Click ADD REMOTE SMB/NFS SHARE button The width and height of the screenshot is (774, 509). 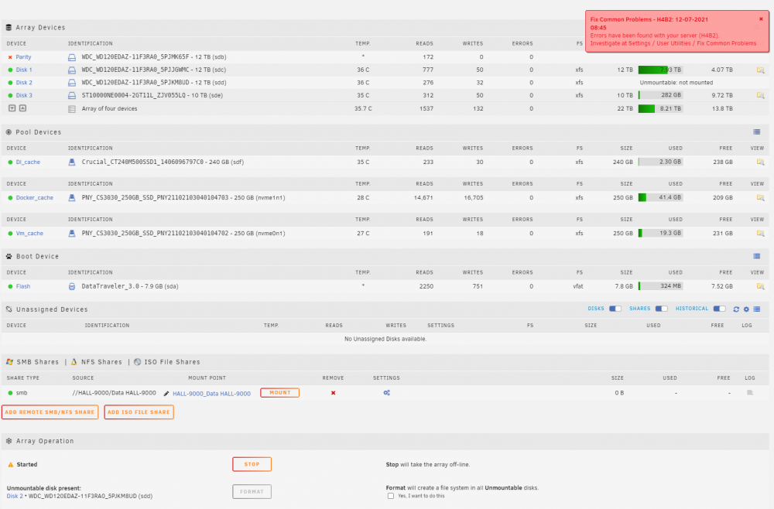pos(50,412)
